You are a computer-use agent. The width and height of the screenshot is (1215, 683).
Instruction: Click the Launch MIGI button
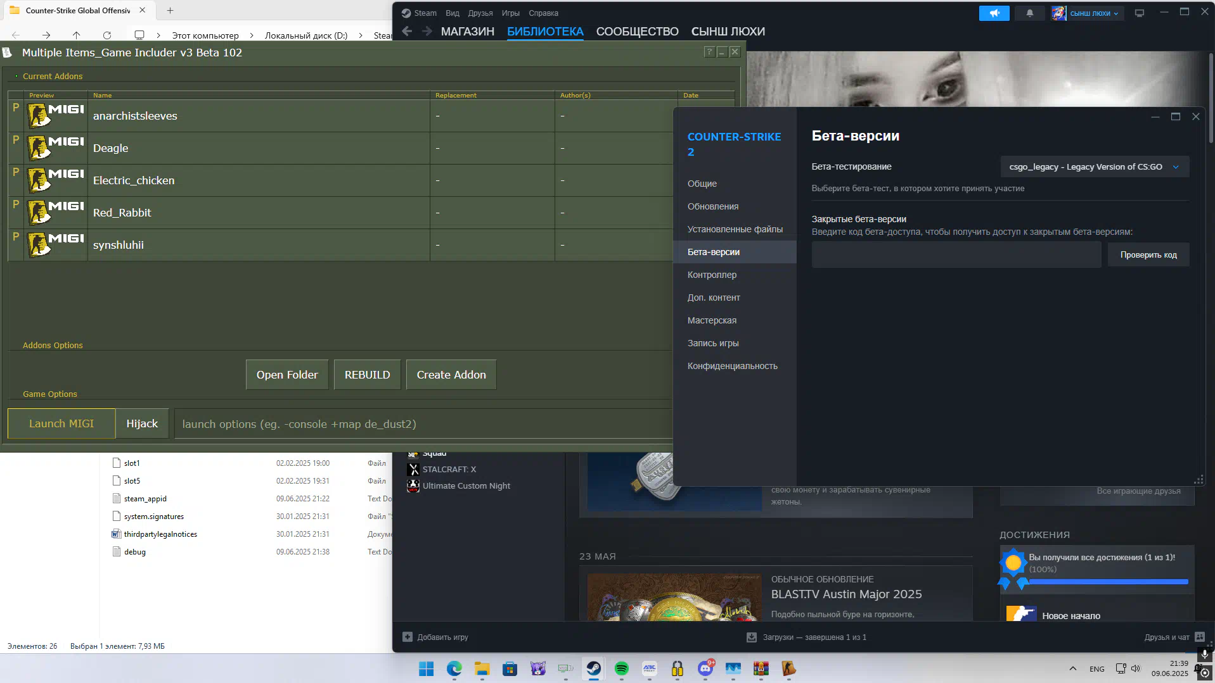point(61,423)
